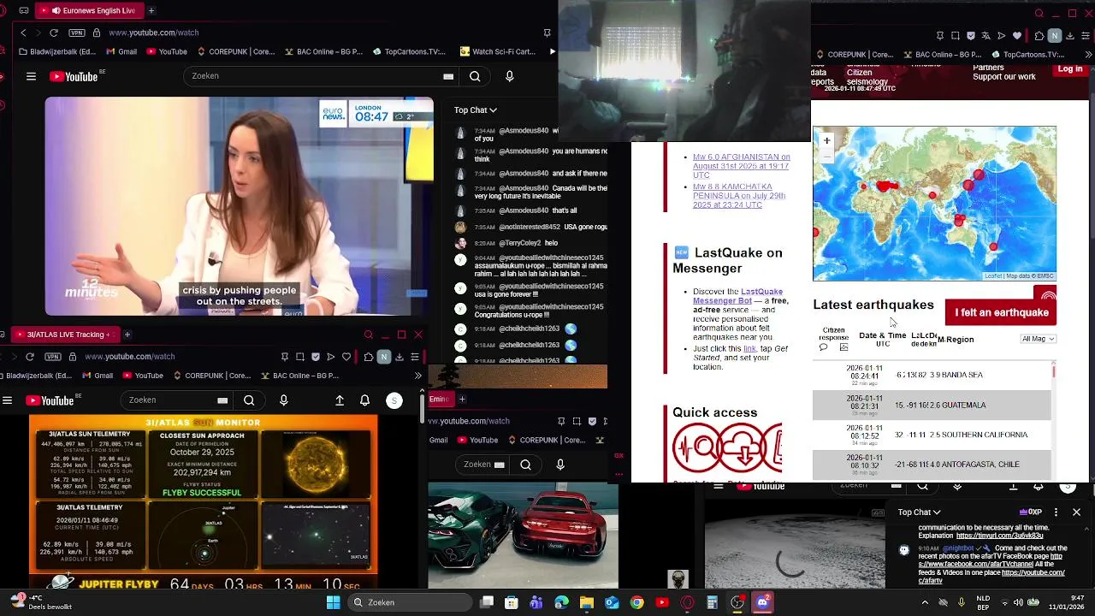Image resolution: width=1095 pixels, height=616 pixels.
Task: Open COREPUNK bookmark in Euronews window
Action: [235, 51]
